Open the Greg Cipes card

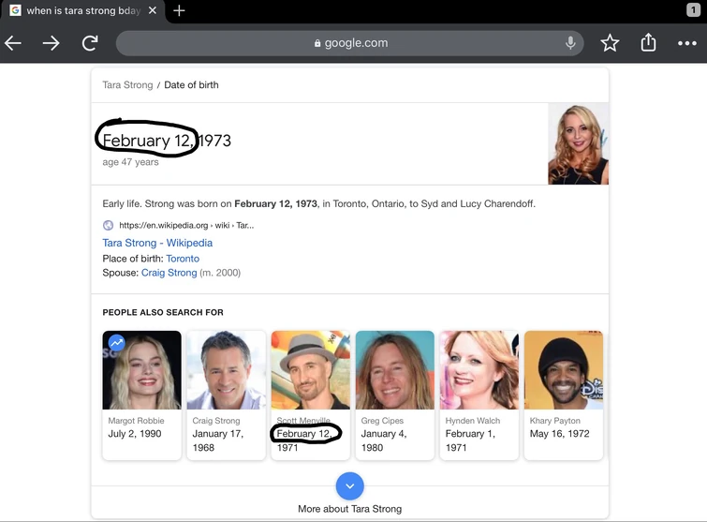click(395, 395)
